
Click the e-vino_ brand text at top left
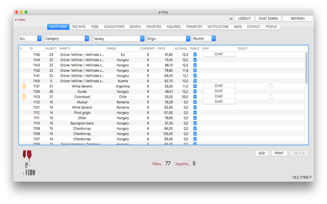pyautogui.click(x=21, y=20)
